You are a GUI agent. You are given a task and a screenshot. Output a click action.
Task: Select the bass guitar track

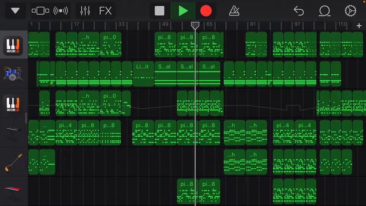point(14,163)
